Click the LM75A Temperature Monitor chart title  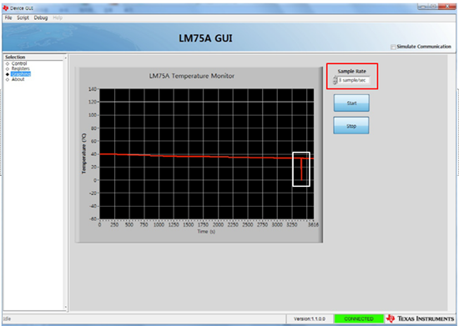tap(192, 76)
